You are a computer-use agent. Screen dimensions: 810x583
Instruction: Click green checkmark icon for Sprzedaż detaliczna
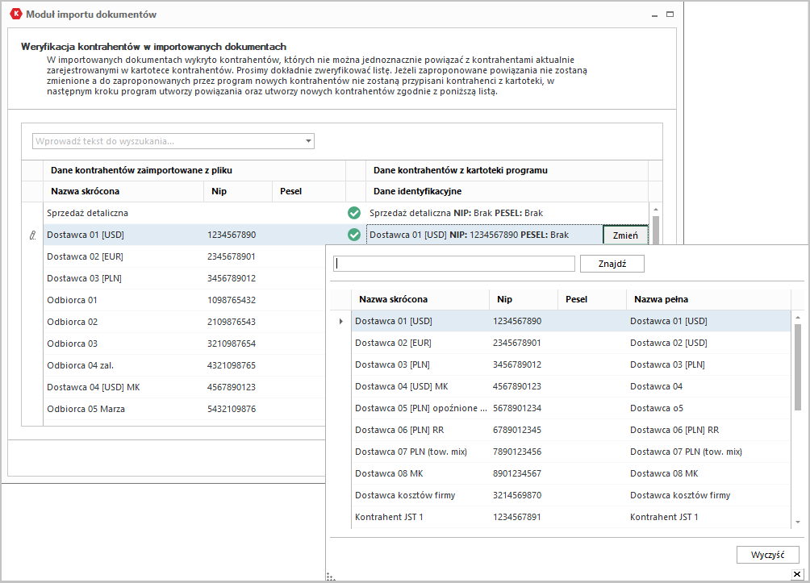pyautogui.click(x=354, y=213)
